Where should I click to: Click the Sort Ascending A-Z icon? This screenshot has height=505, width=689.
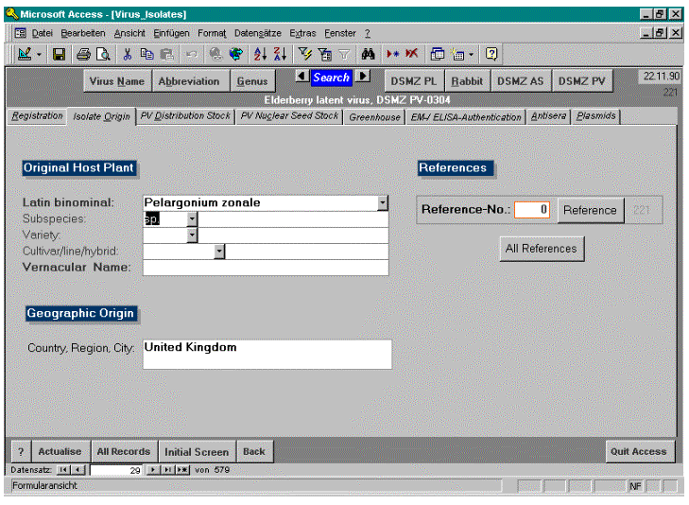pos(260,55)
